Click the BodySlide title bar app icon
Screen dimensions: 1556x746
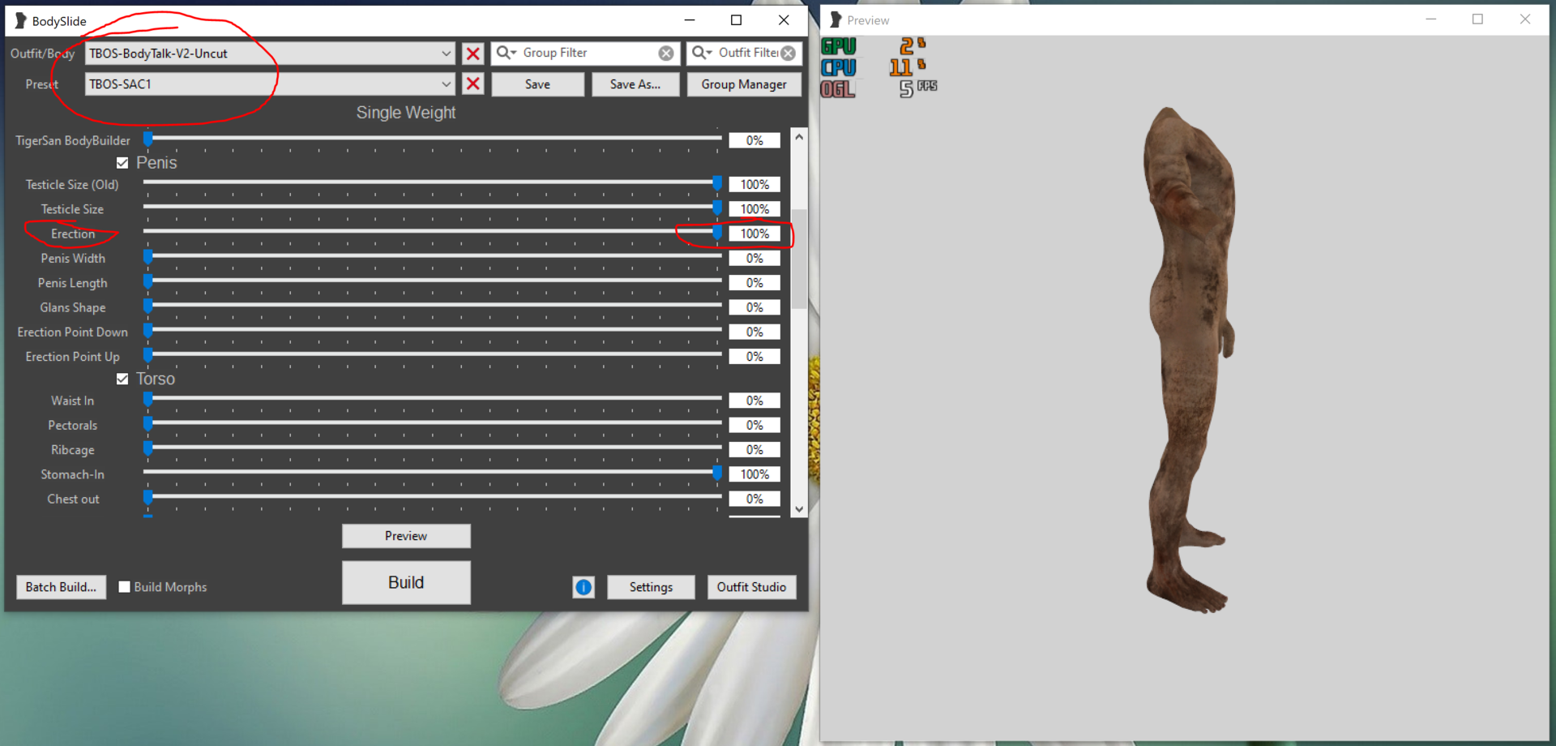[20, 20]
